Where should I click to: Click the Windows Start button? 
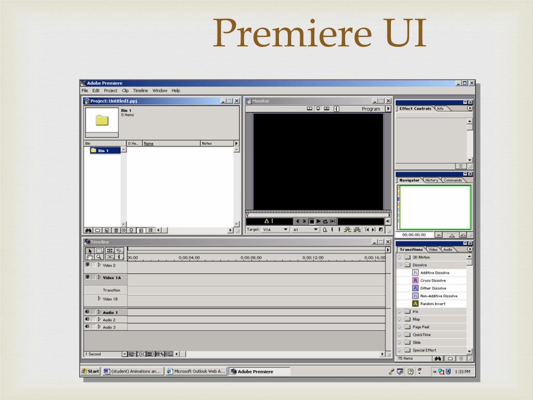[91, 371]
